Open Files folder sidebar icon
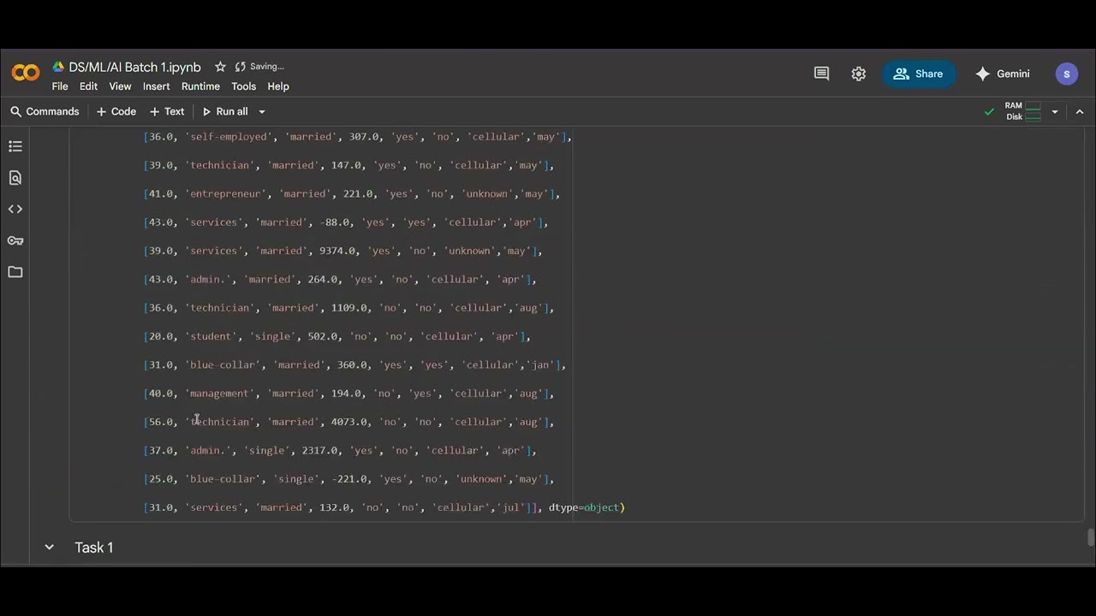1096x616 pixels. [15, 272]
